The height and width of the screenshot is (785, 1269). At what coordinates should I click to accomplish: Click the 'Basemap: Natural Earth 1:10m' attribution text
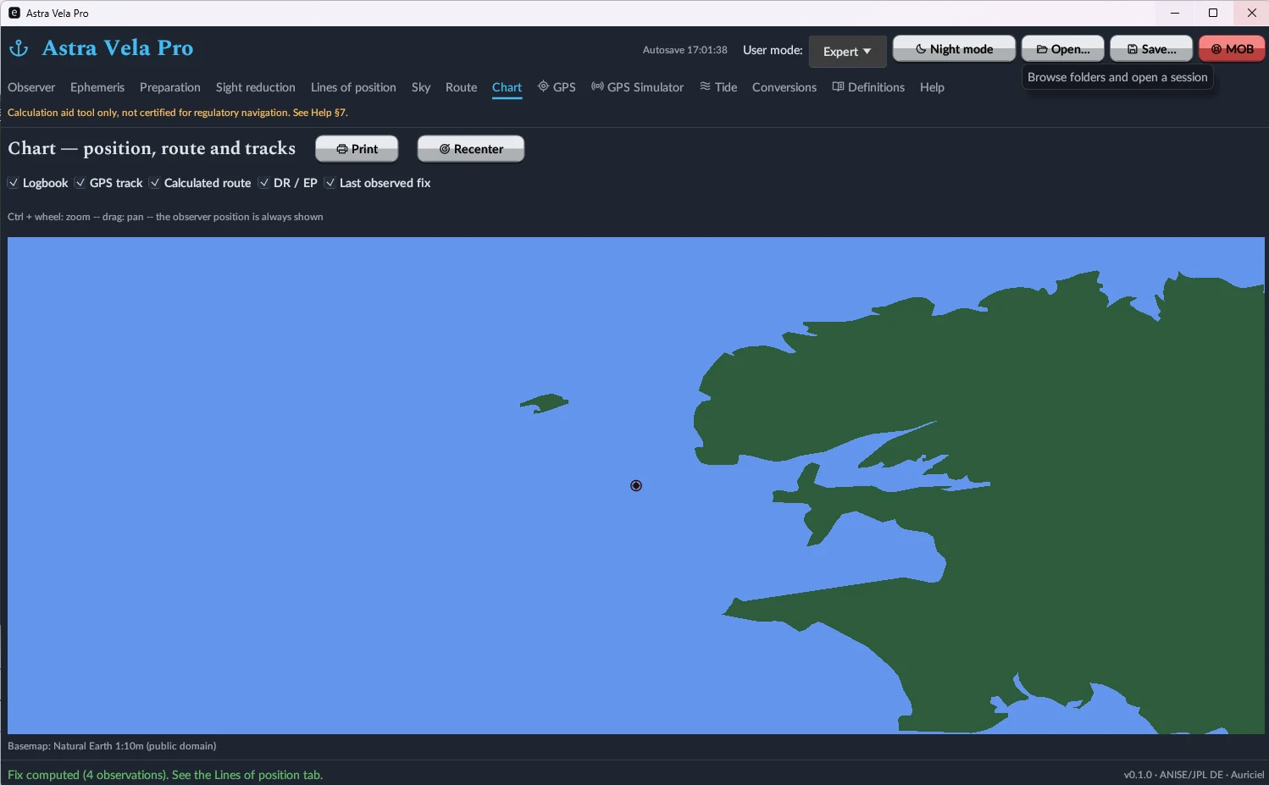coord(112,746)
